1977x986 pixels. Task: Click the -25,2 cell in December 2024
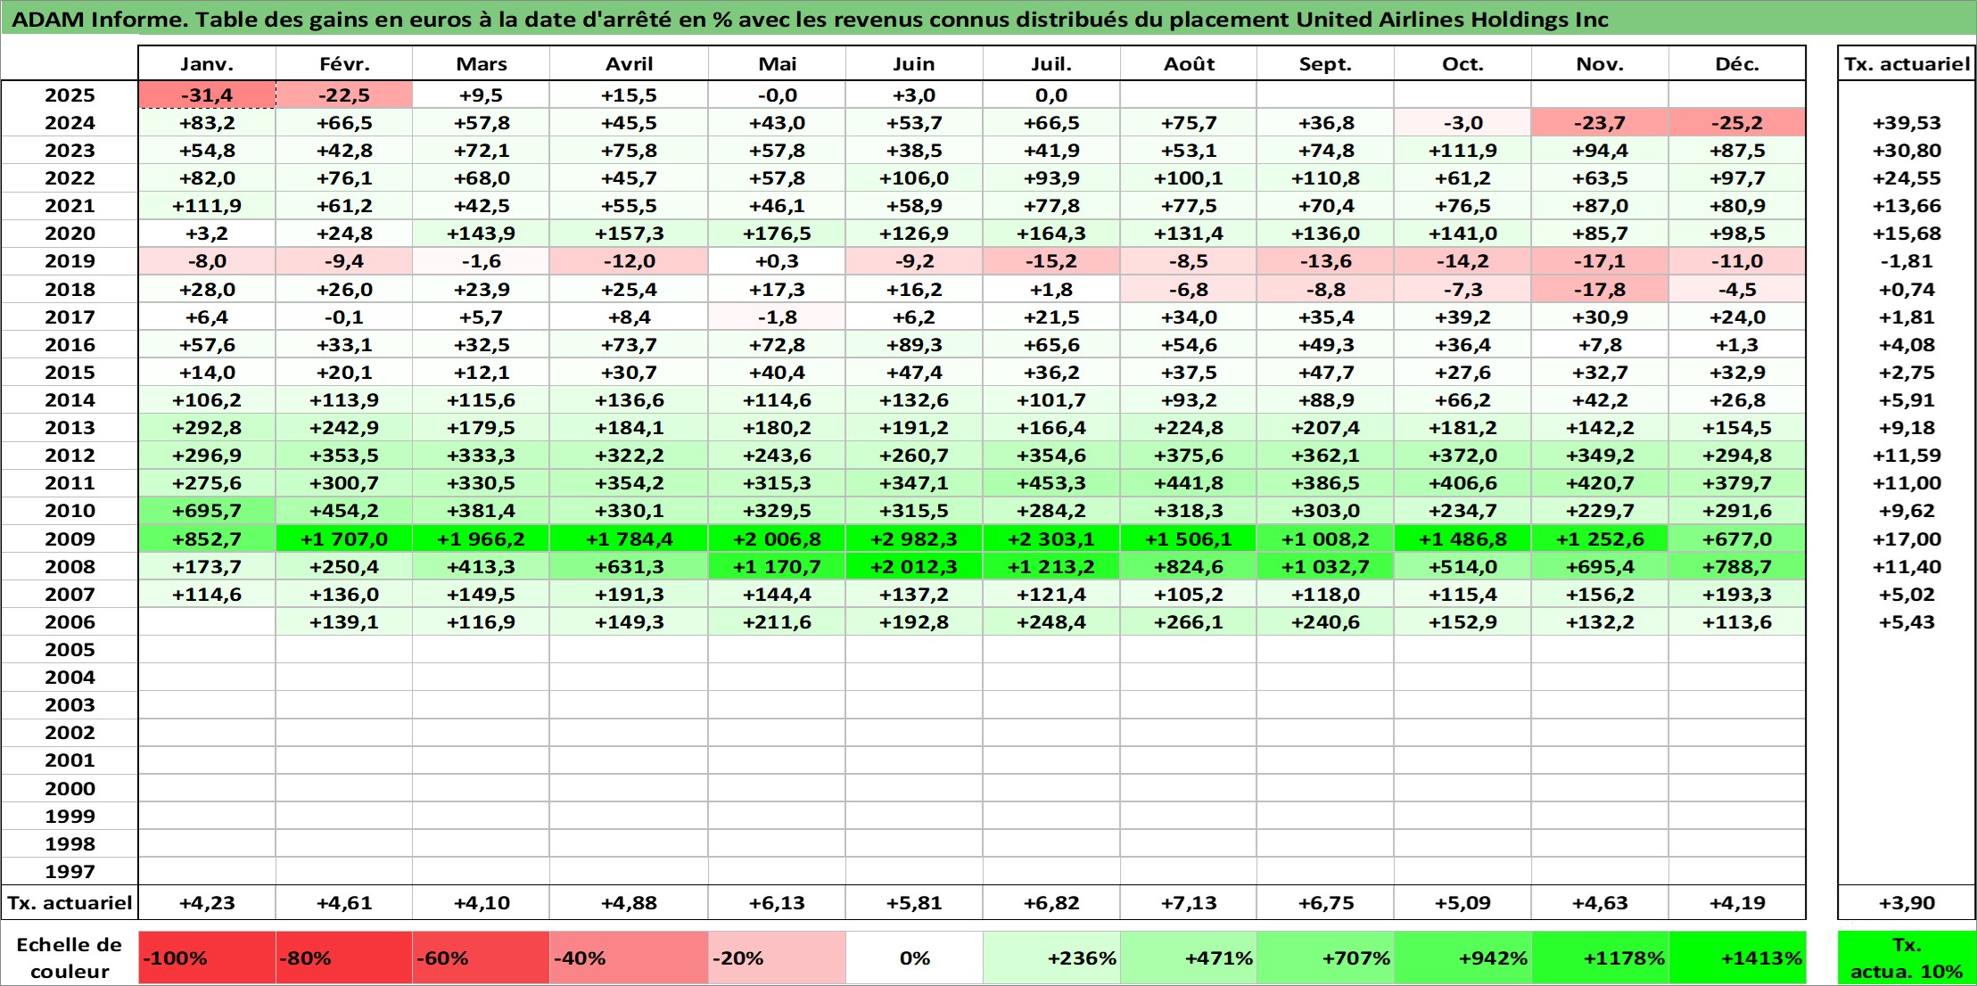tap(1737, 122)
